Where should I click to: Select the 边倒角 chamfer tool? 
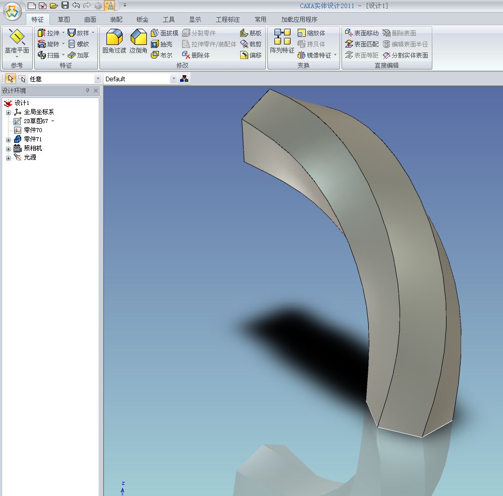click(x=138, y=38)
